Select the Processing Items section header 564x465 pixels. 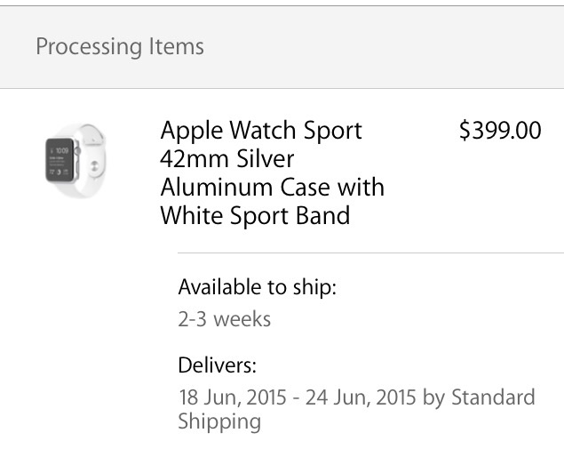click(120, 46)
